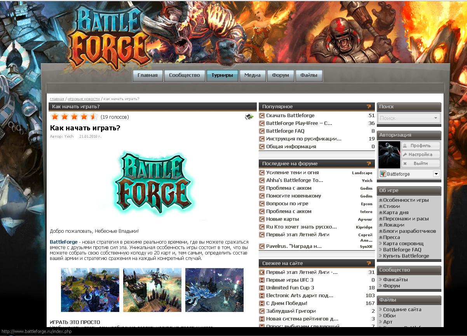Open Ru Кто хочет знать русско... topic

[301, 227]
